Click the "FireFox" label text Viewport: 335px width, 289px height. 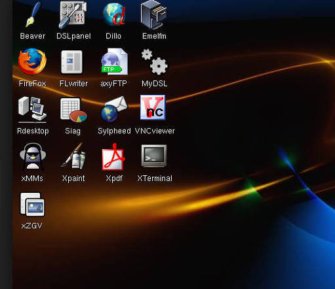click(33, 84)
